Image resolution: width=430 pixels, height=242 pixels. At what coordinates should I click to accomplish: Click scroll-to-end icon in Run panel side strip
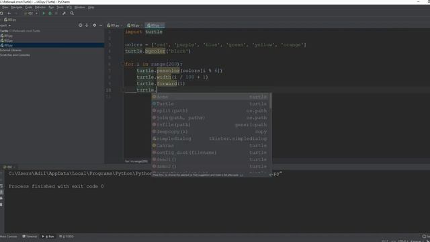(x=1, y=192)
